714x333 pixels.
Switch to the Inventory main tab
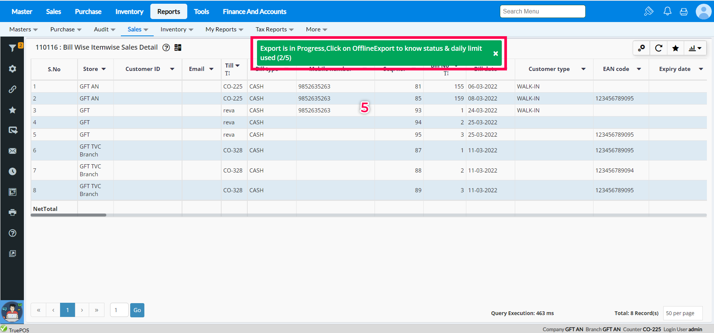tap(129, 12)
